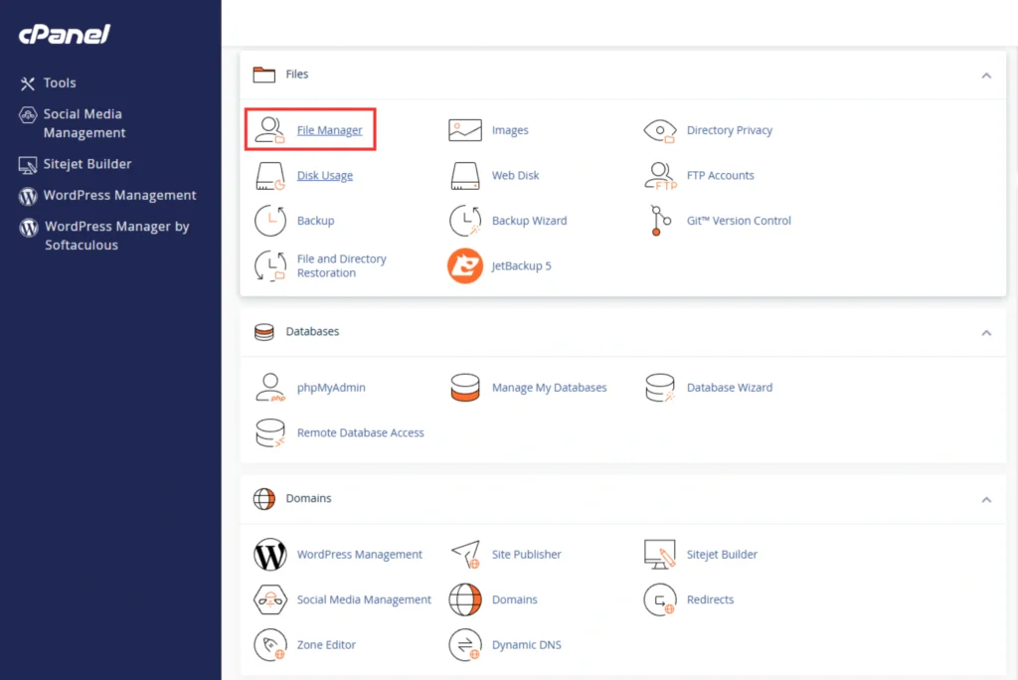1018x680 pixels.
Task: Collapse the Files section chevron
Action: tap(986, 76)
